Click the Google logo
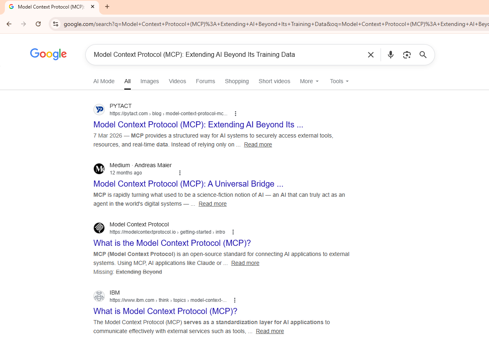489x342 pixels. coord(48,54)
